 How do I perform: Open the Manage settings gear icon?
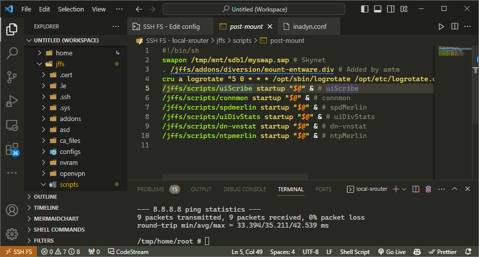[x=12, y=233]
